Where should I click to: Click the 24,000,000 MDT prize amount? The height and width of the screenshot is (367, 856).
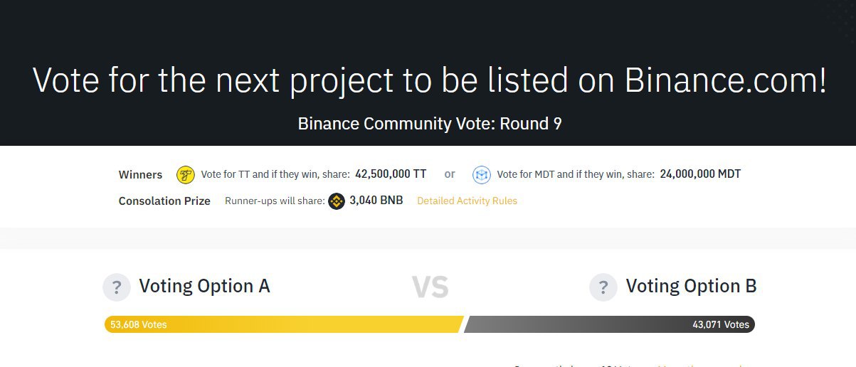[700, 174]
